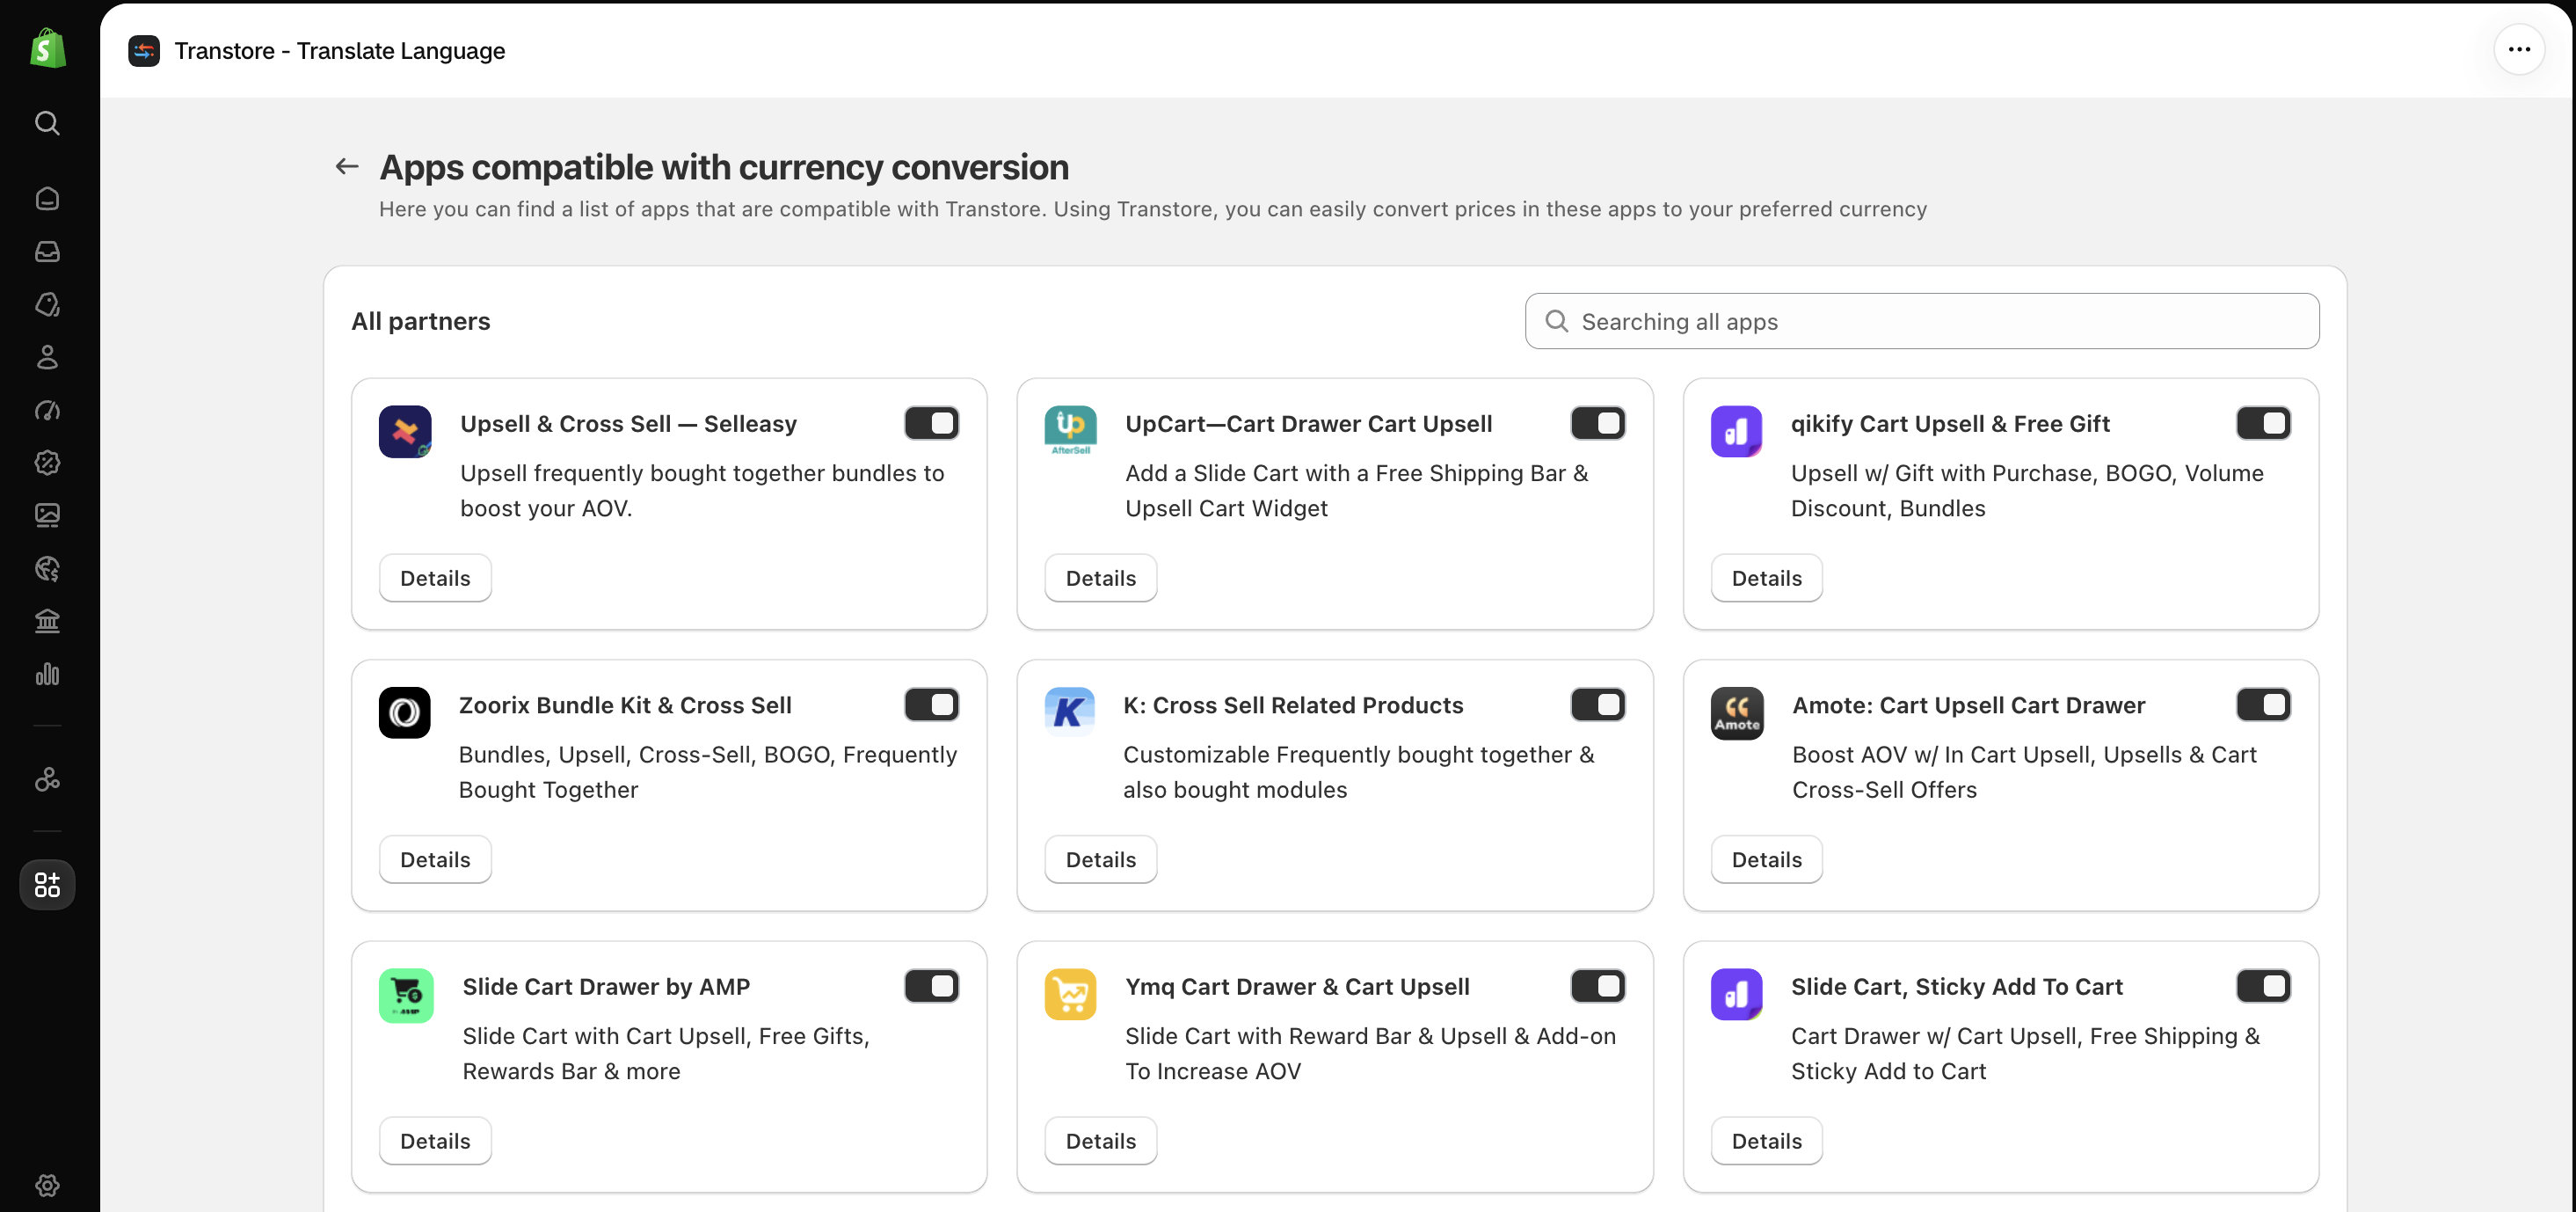Focus the Searching all apps field
The height and width of the screenshot is (1212, 2576).
1922,321
